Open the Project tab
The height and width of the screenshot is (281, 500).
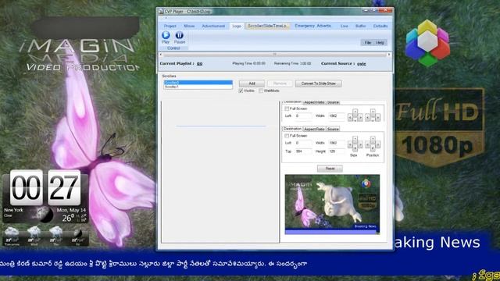pos(170,26)
